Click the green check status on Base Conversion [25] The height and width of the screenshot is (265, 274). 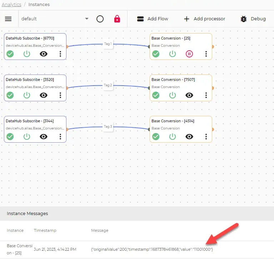[x=156, y=54]
